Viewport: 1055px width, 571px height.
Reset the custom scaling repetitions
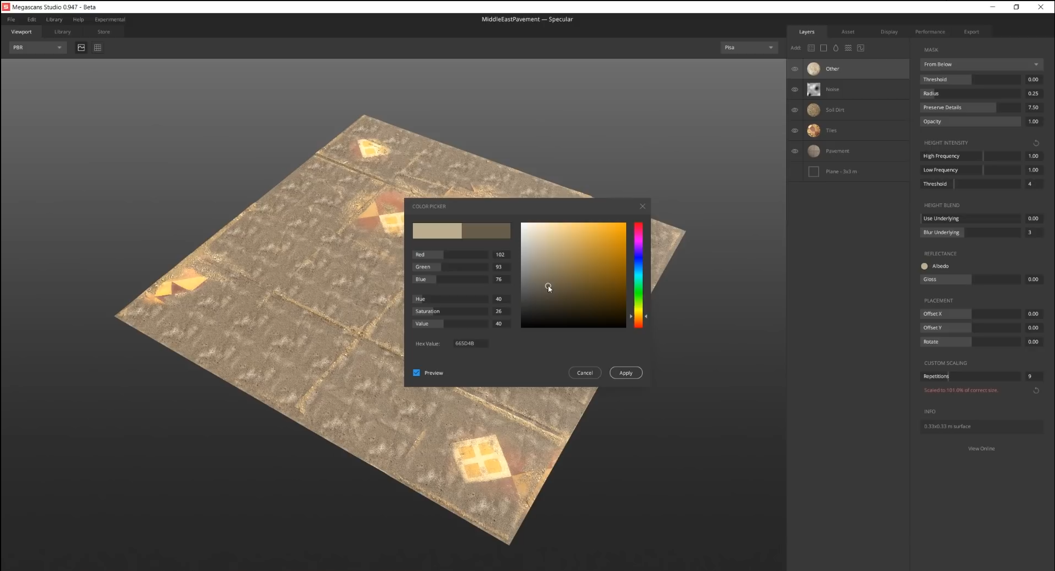pyautogui.click(x=1036, y=391)
